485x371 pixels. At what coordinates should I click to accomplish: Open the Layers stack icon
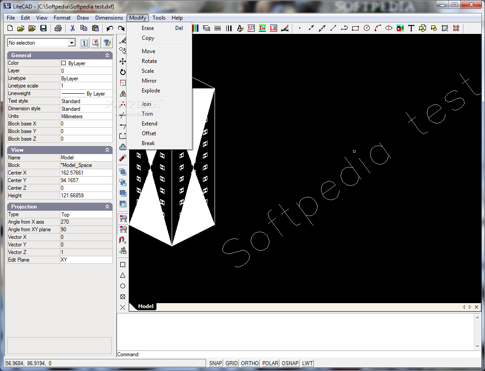pyautogui.click(x=207, y=29)
